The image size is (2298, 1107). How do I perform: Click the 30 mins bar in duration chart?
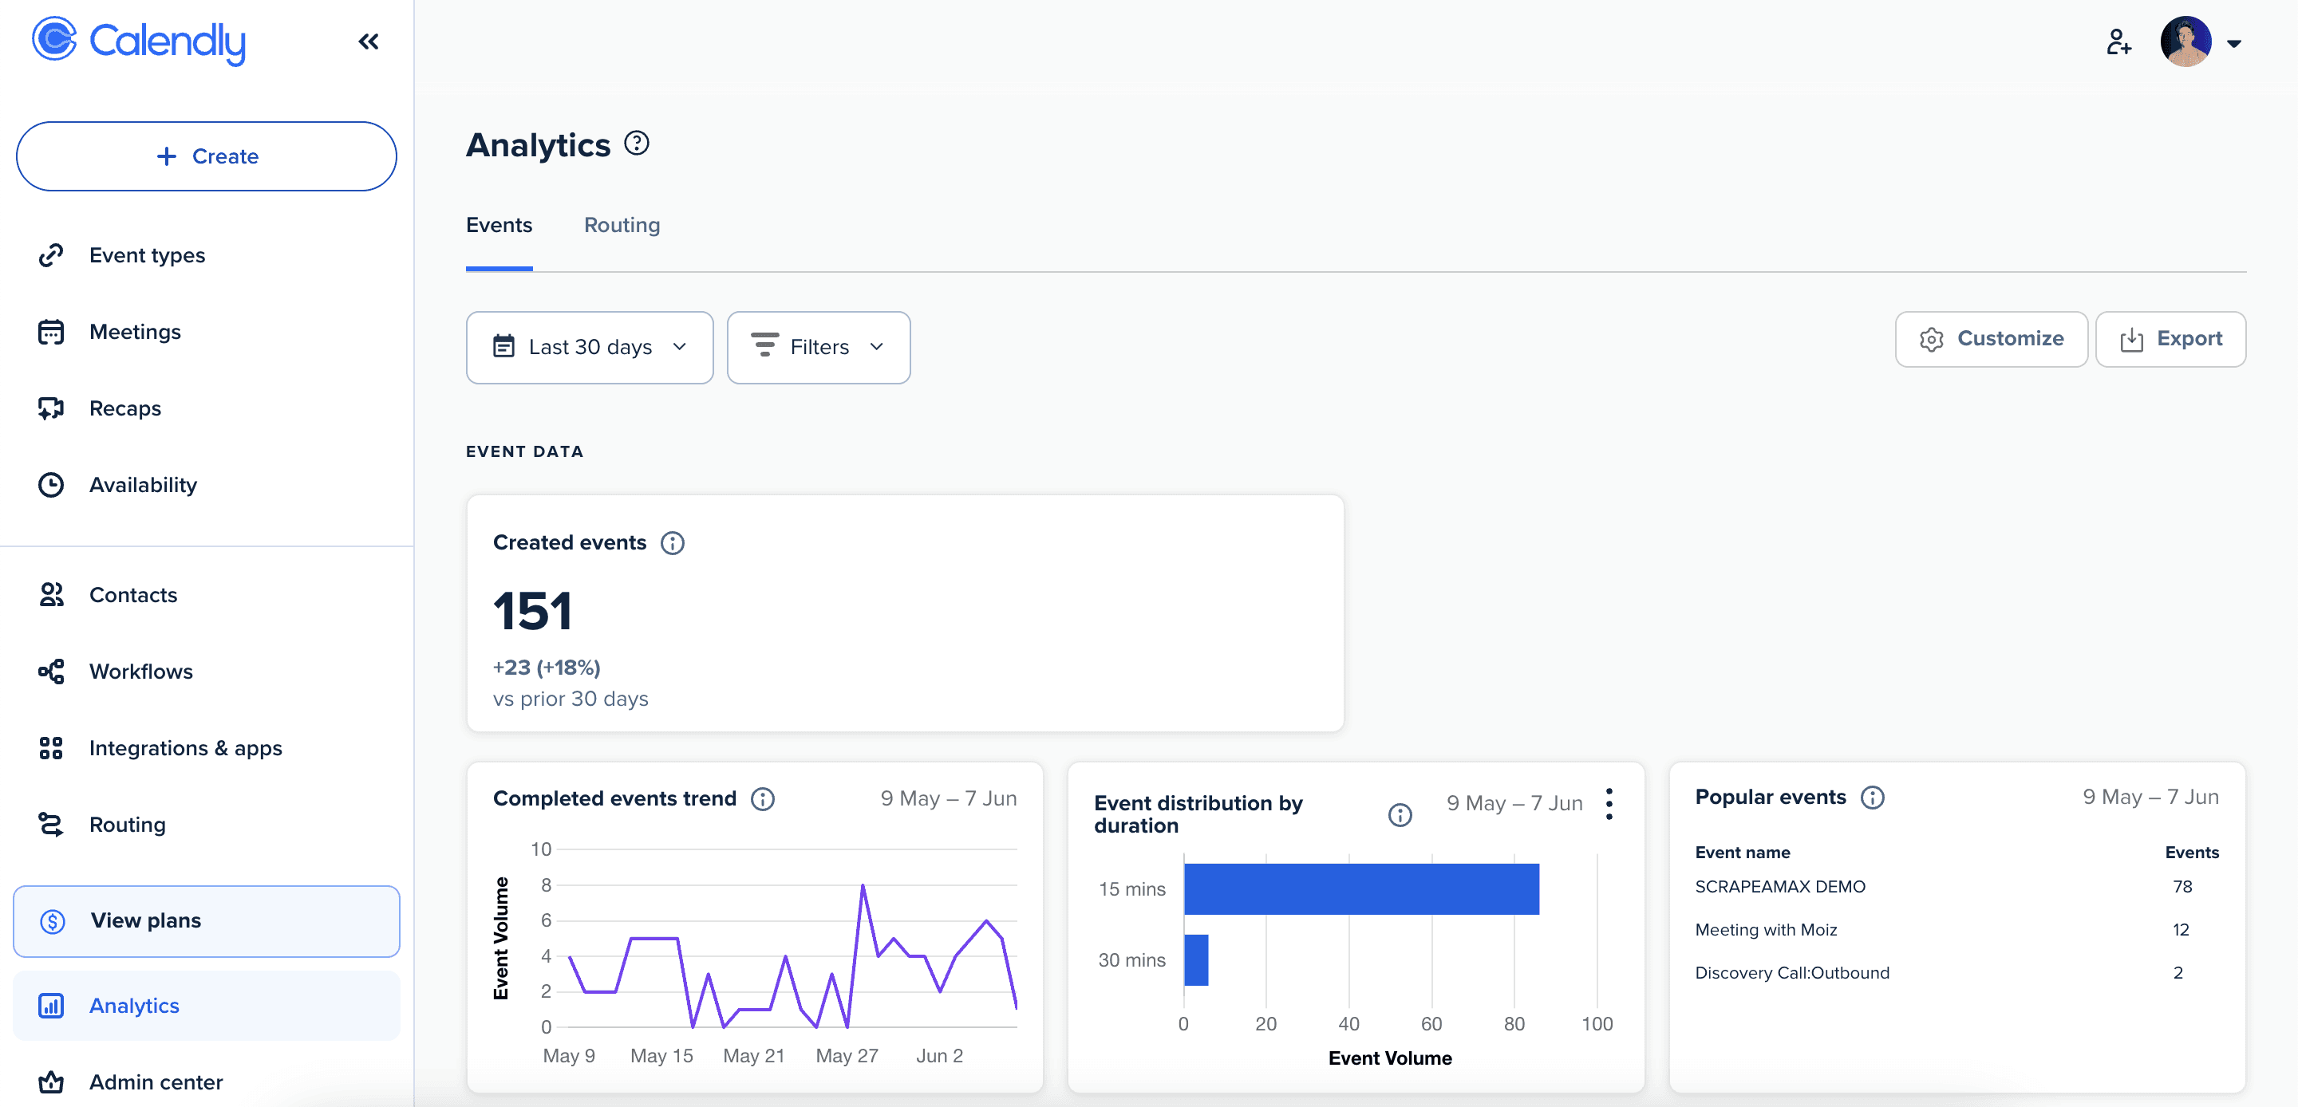click(1196, 961)
